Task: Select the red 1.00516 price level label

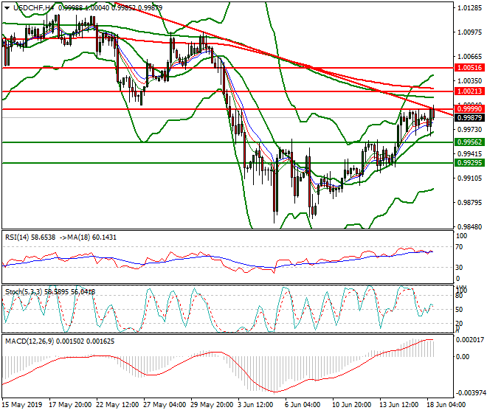Action: click(469, 67)
